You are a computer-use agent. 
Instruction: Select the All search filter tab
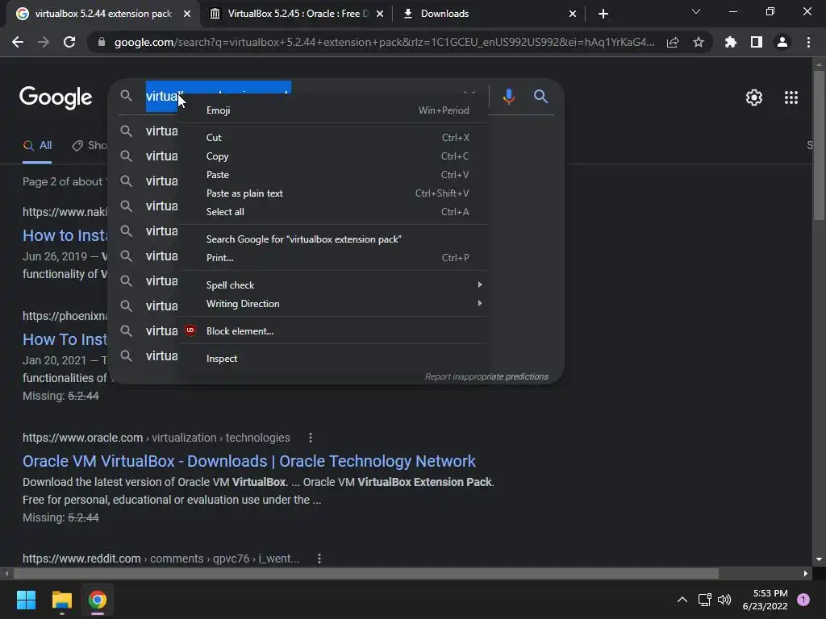tap(37, 146)
